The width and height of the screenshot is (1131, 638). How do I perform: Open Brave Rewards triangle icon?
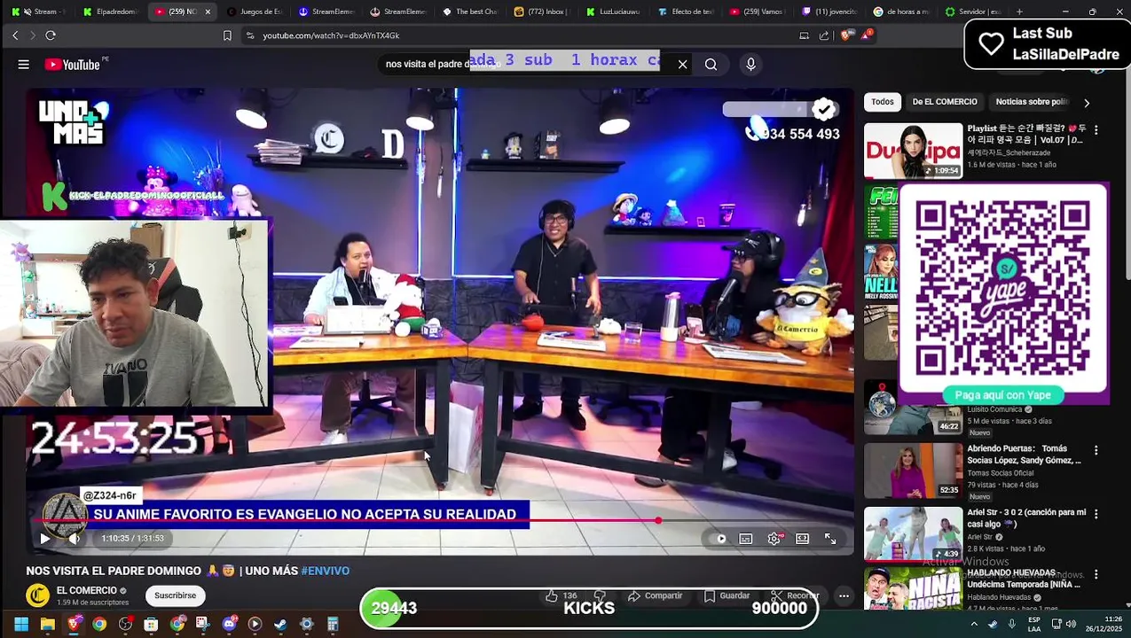(865, 35)
